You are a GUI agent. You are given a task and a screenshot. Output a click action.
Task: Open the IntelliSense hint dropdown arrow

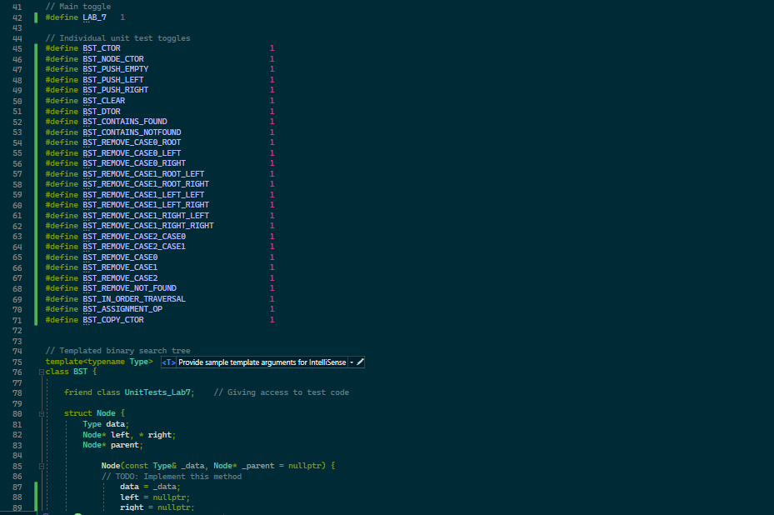tap(351, 362)
